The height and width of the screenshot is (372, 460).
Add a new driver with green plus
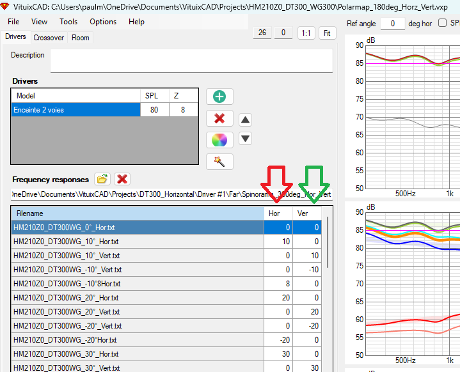219,97
